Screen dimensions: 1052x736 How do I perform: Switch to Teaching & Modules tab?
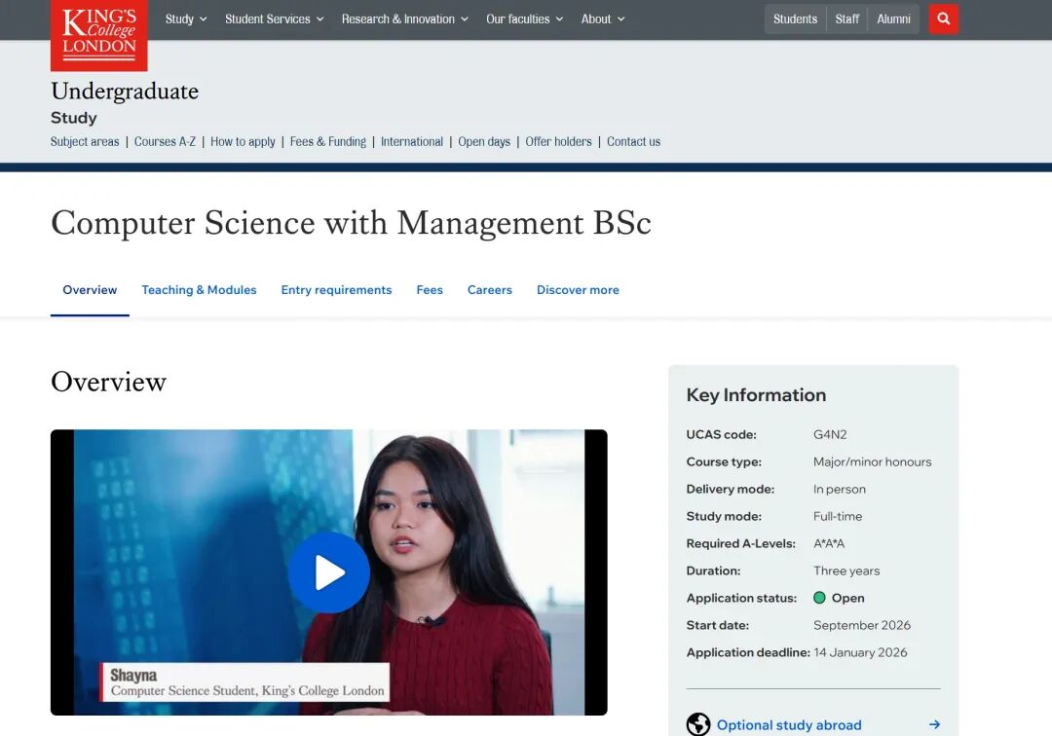click(200, 290)
